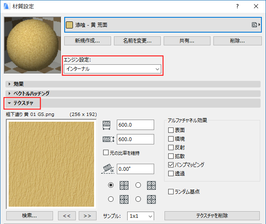Click the texture horizontal size icon

click(106, 125)
